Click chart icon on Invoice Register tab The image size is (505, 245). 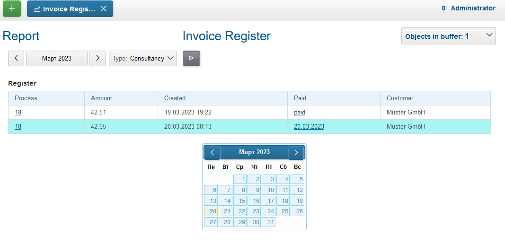36,9
